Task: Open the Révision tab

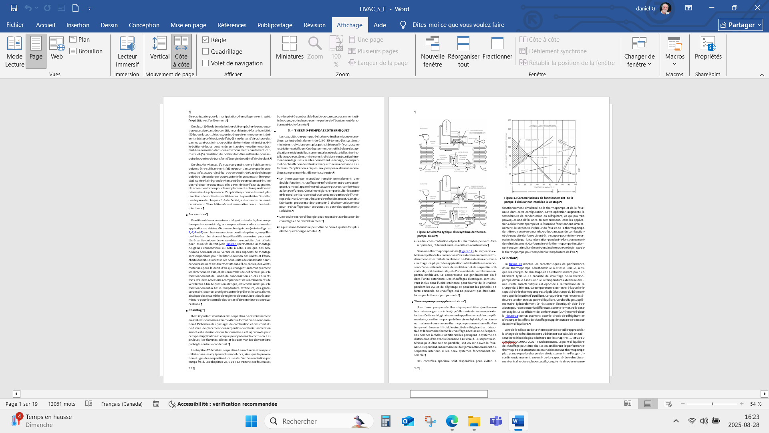Action: 314,25
